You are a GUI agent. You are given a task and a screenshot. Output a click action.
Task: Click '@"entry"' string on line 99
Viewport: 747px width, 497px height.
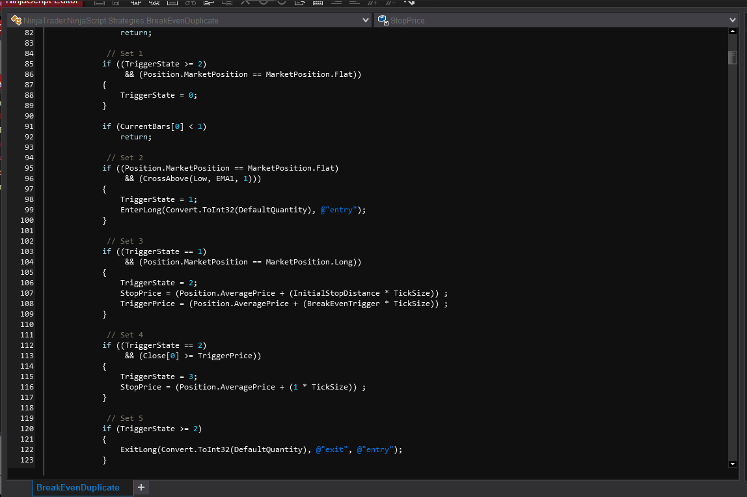pyautogui.click(x=339, y=210)
